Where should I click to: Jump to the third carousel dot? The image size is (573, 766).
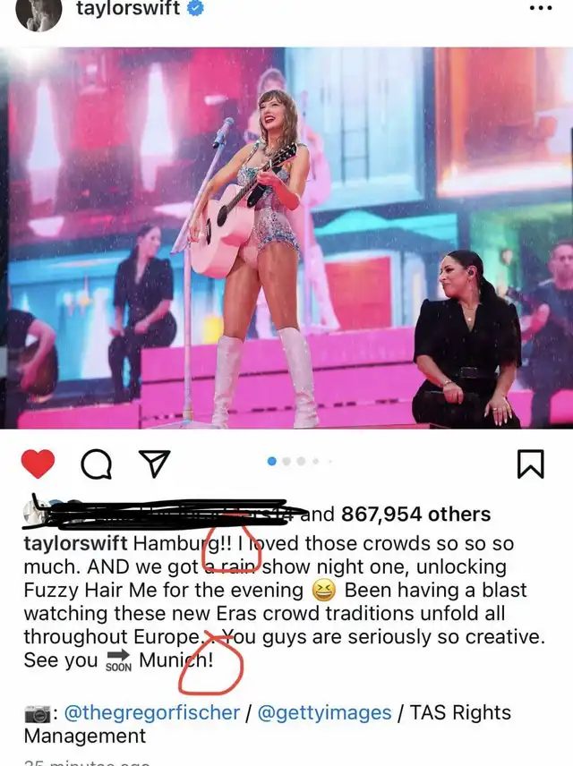(x=301, y=461)
